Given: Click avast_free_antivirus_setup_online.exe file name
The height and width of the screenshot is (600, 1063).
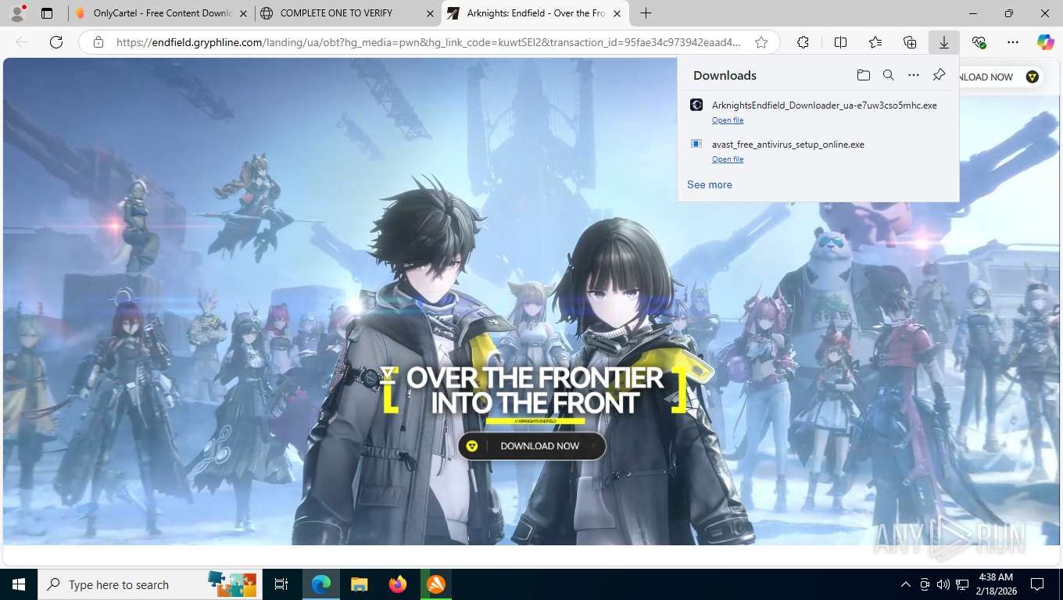Looking at the screenshot, I should click(x=788, y=145).
